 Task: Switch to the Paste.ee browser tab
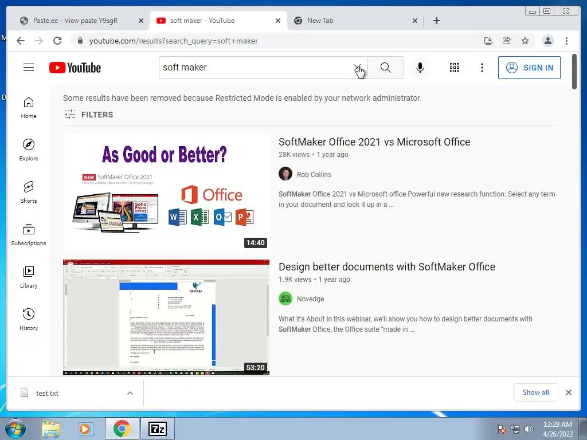coord(75,21)
